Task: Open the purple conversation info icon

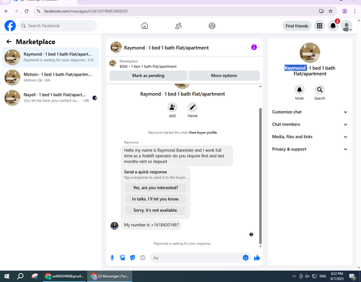Action: tap(254, 48)
